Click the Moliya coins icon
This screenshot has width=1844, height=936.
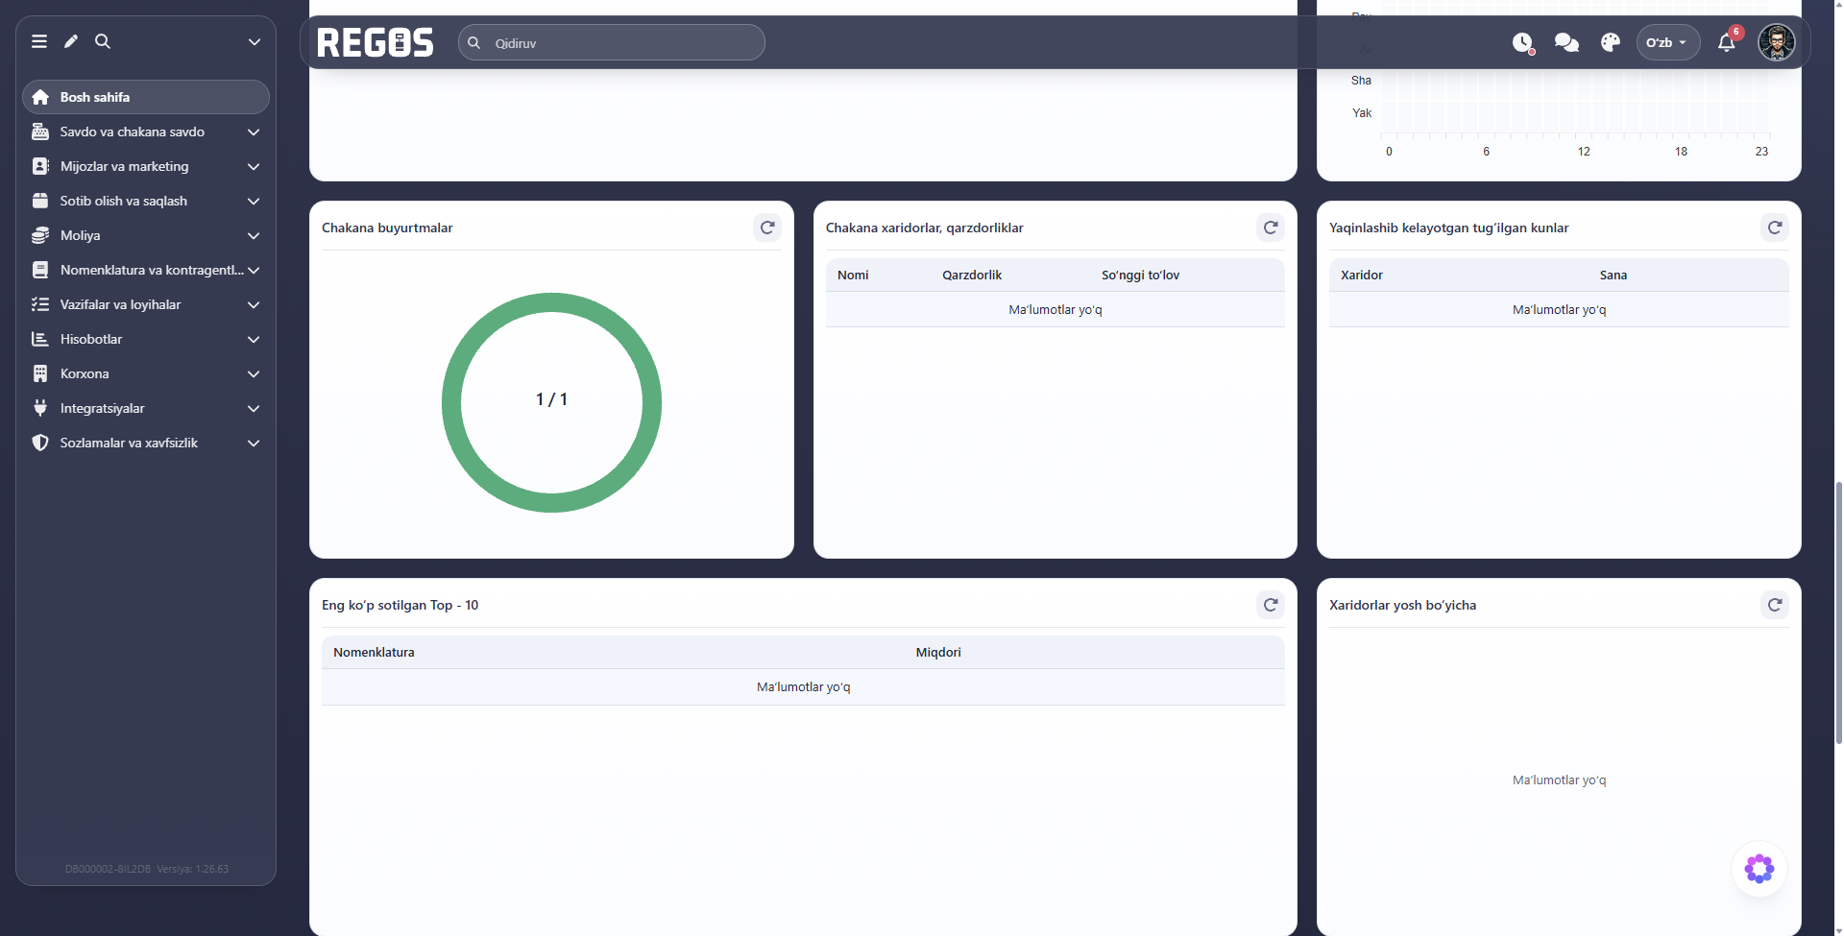(40, 235)
